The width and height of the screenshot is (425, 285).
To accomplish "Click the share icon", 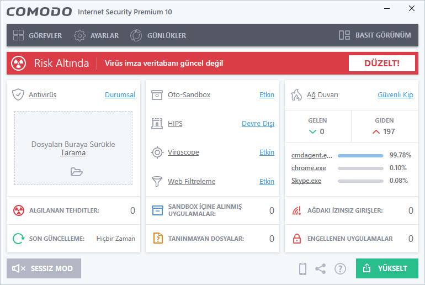I will click(x=320, y=269).
